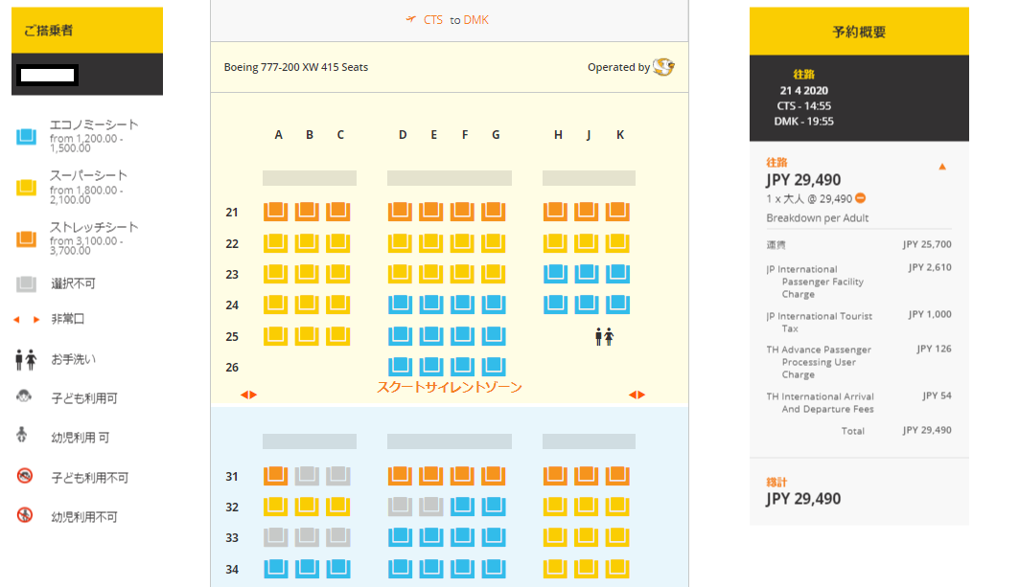The height and width of the screenshot is (587, 1019).
Task: Select economy seat 34G
Action: pyautogui.click(x=494, y=569)
